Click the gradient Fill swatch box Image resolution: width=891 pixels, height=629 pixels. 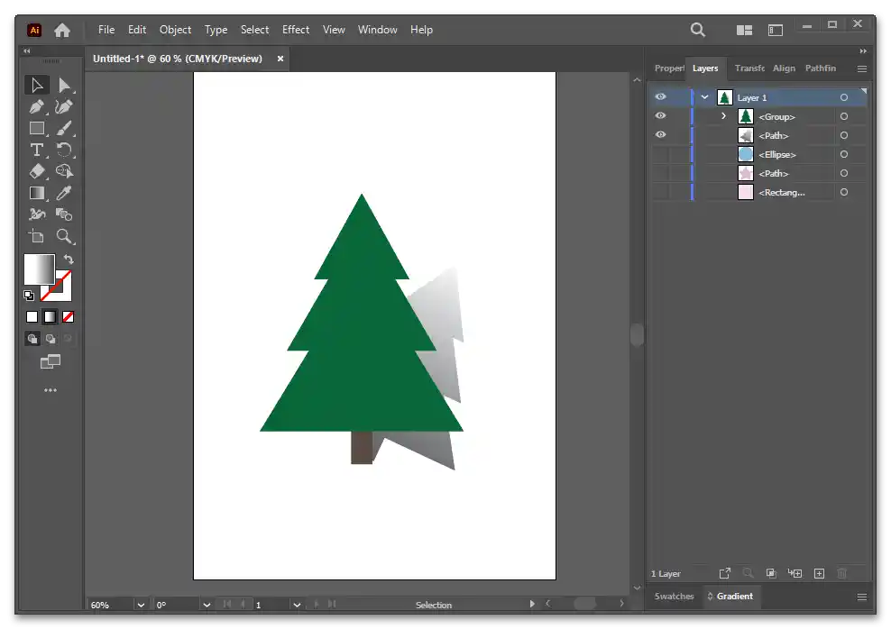38,269
